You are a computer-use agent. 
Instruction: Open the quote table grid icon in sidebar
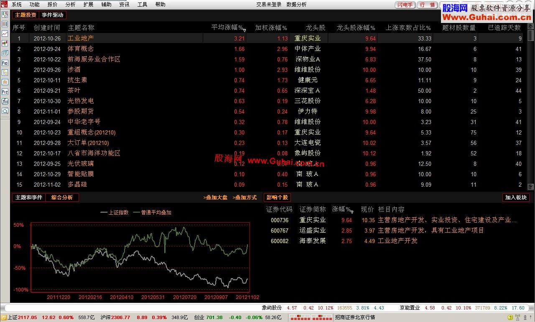coord(5,24)
